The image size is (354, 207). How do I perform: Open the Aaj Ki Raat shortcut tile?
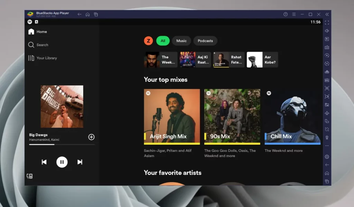[x=195, y=60]
